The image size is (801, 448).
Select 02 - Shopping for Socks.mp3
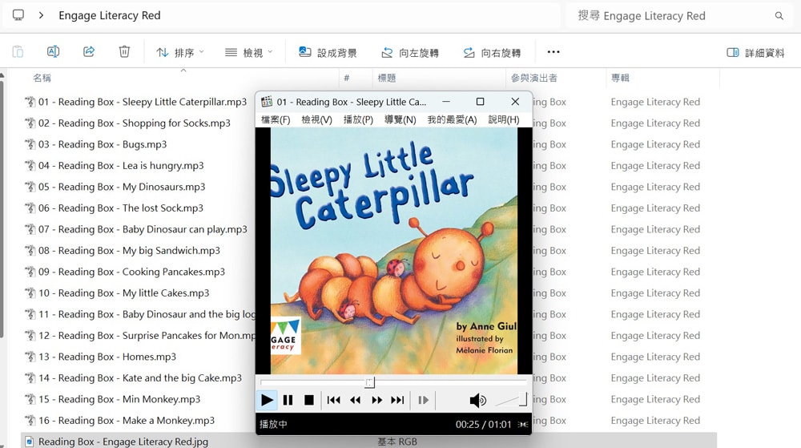coord(134,123)
